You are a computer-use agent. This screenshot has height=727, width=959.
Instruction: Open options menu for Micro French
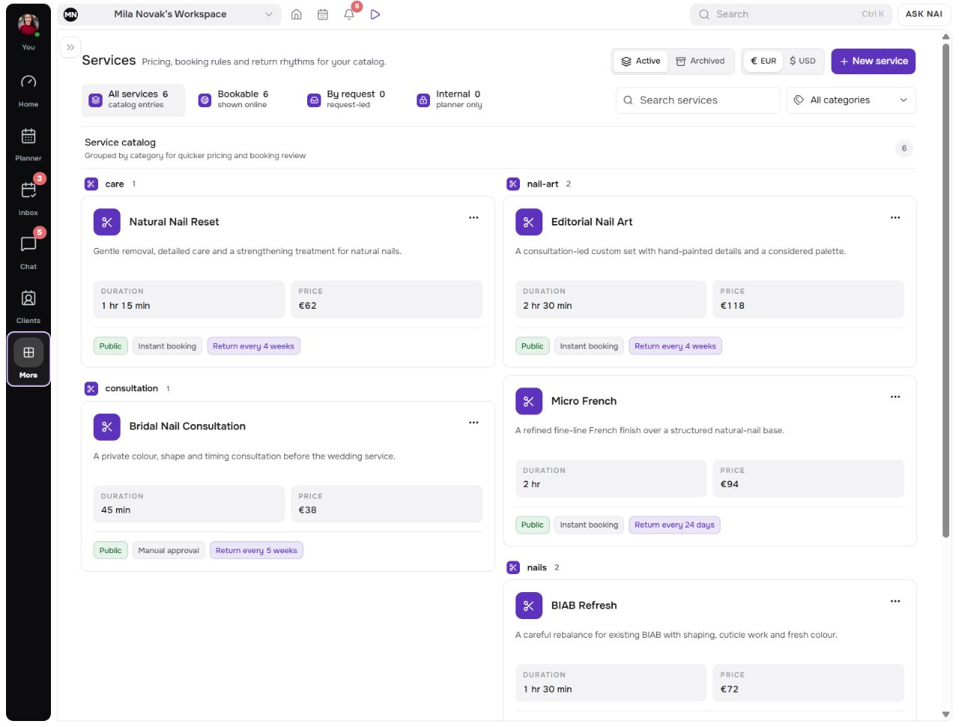click(895, 396)
